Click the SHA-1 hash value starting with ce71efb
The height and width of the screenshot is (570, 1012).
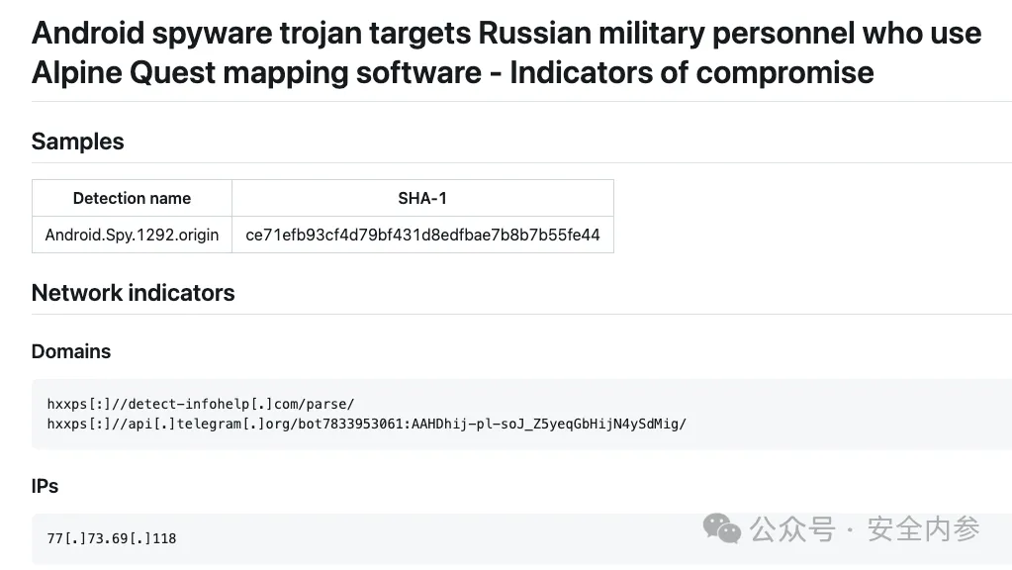422,236
